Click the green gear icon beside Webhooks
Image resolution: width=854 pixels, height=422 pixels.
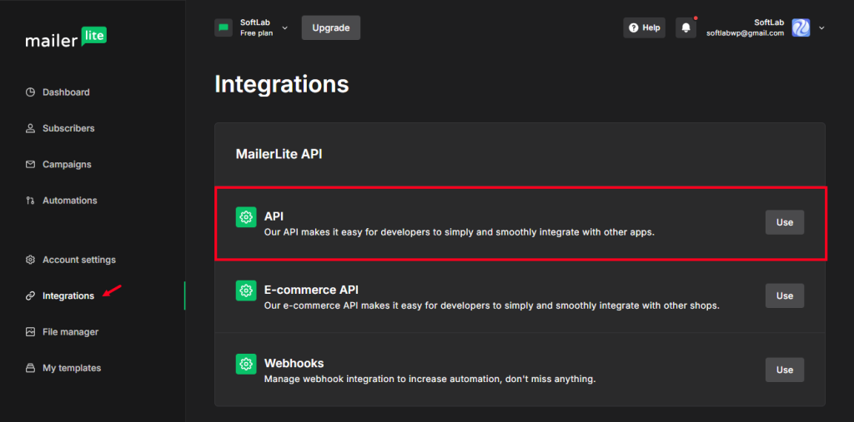(246, 364)
